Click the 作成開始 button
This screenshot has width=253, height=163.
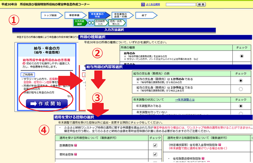(47, 104)
